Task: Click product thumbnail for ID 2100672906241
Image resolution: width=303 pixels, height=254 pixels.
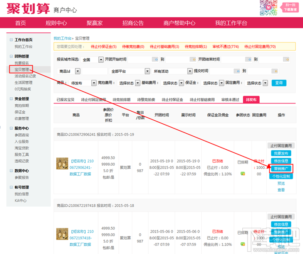Action: (x=62, y=164)
